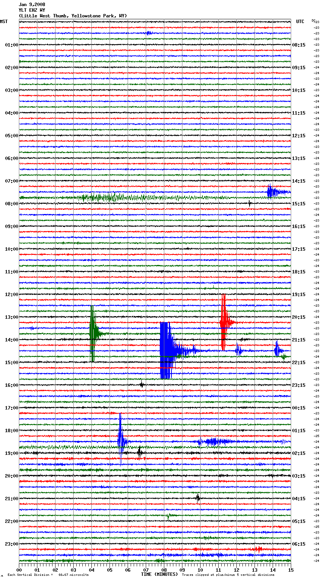The image size is (321, 580).
Task: Select the "13:00" MST time label
Action: (11, 317)
